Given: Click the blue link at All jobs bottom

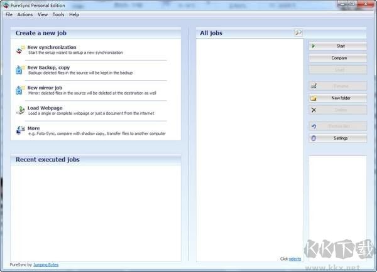Looking at the screenshot, I should pos(295,259).
